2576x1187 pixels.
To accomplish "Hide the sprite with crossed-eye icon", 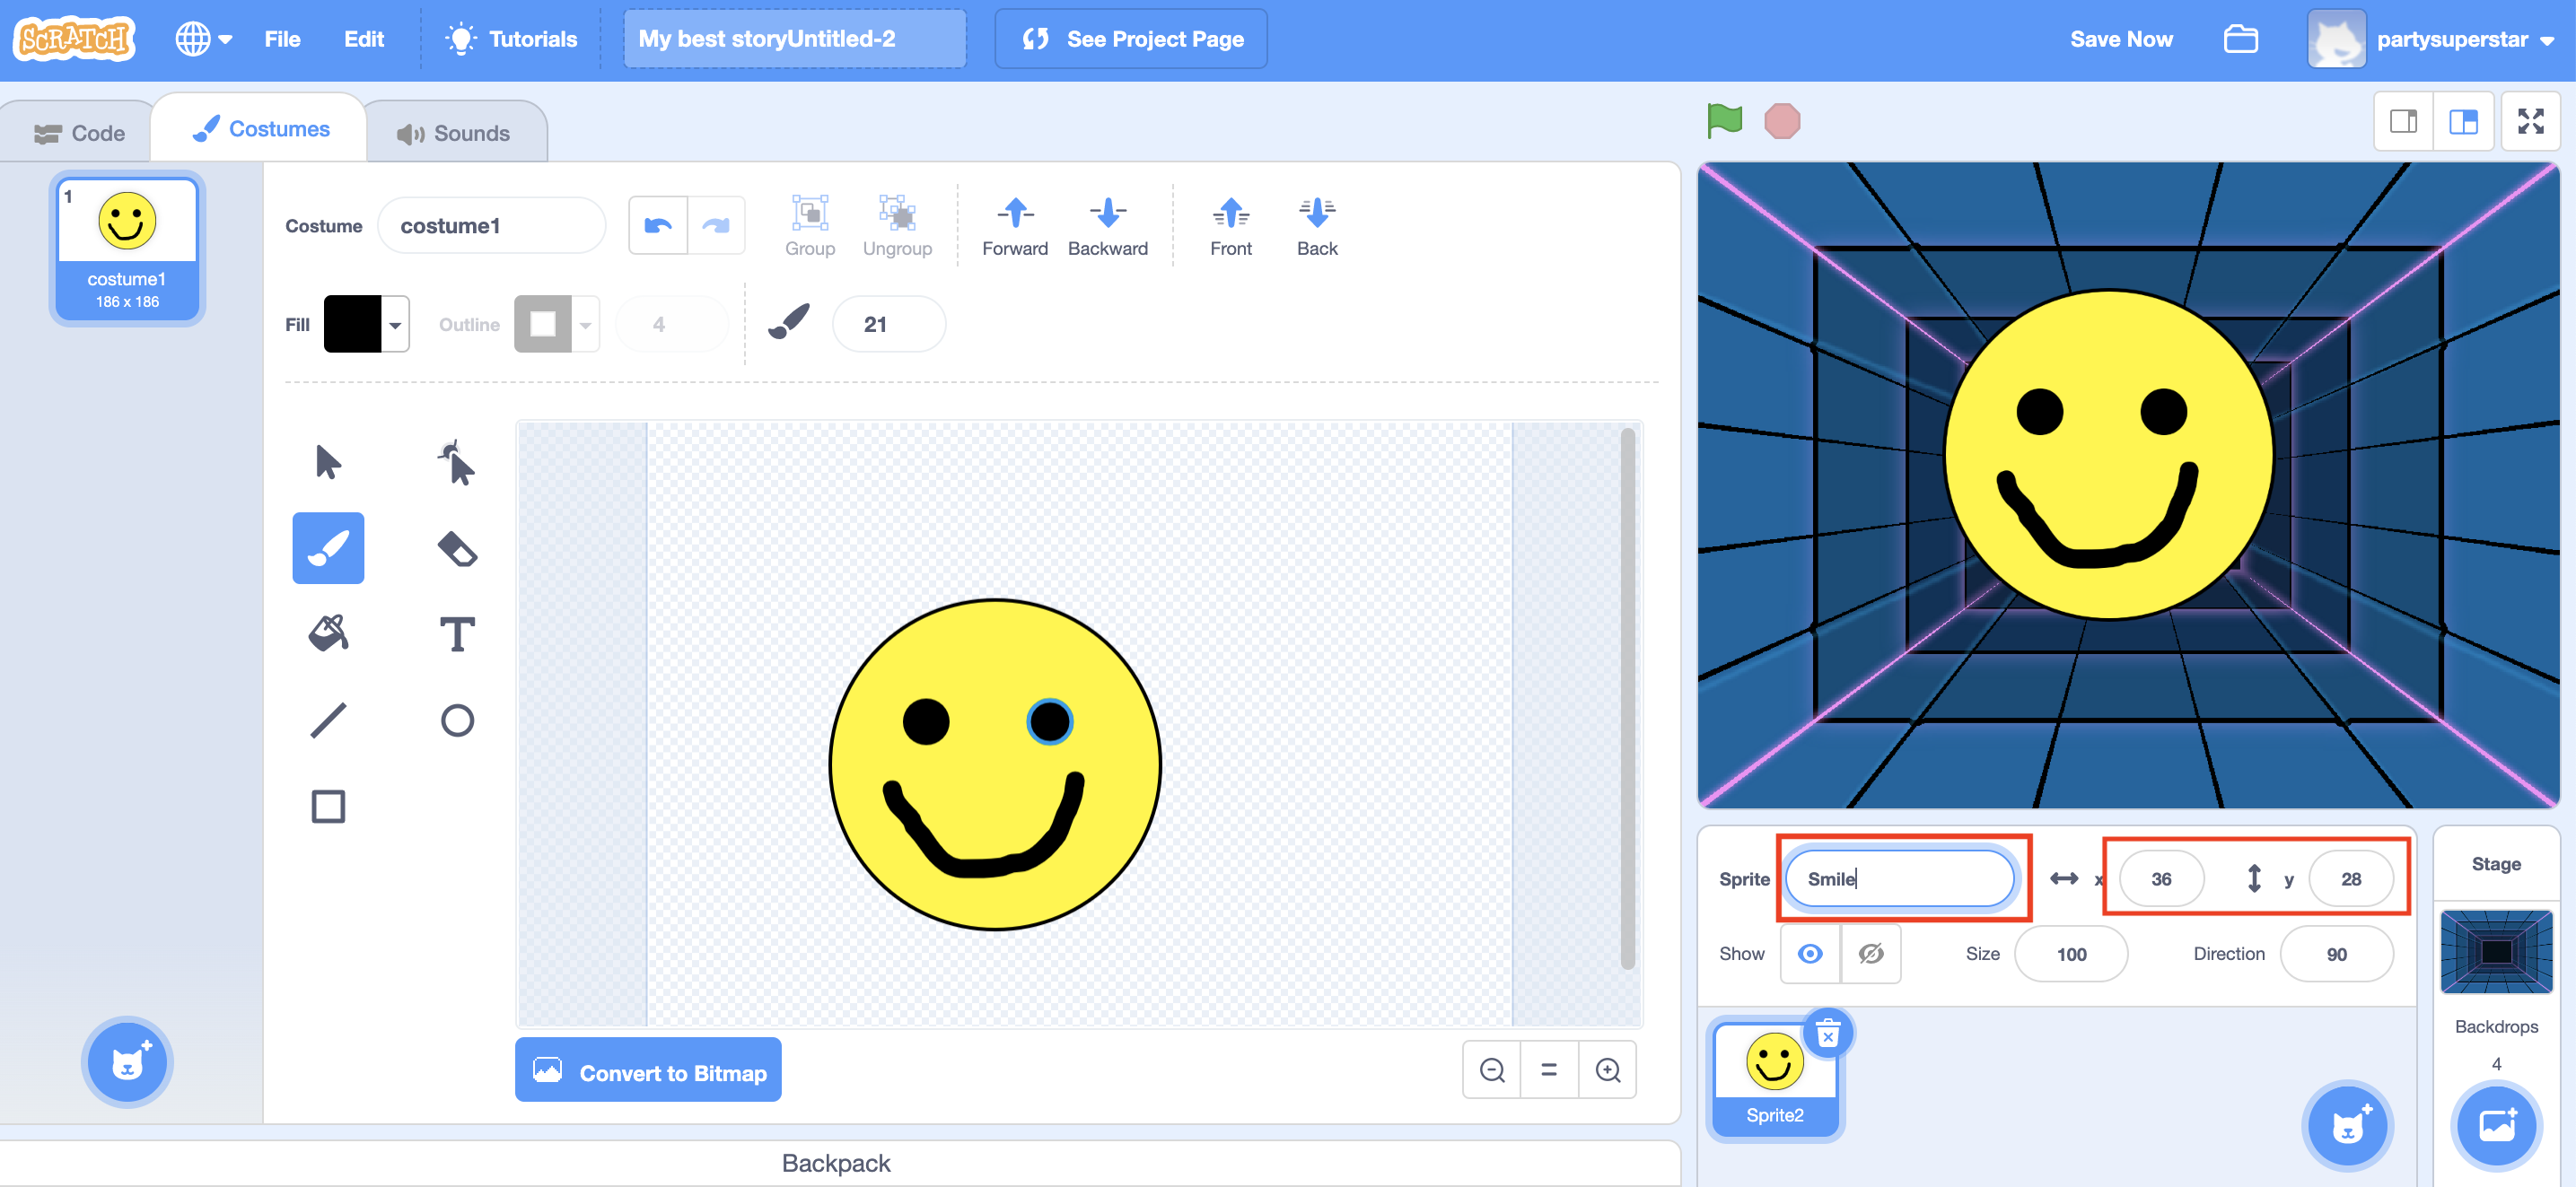I will click(1870, 953).
